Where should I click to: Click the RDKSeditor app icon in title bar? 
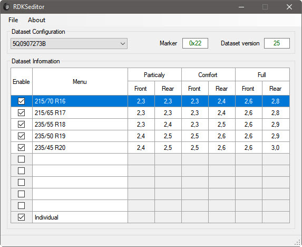coord(7,7)
